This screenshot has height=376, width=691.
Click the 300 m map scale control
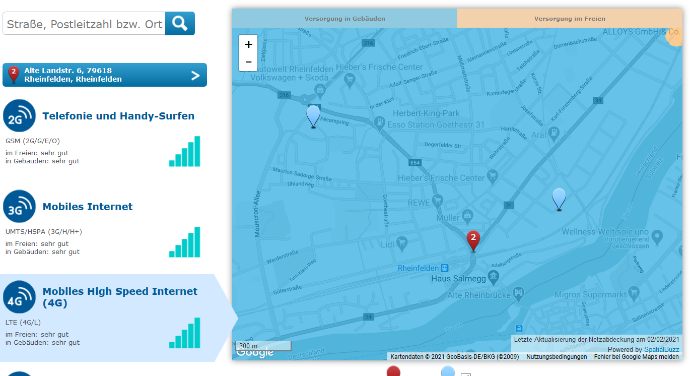tap(263, 346)
